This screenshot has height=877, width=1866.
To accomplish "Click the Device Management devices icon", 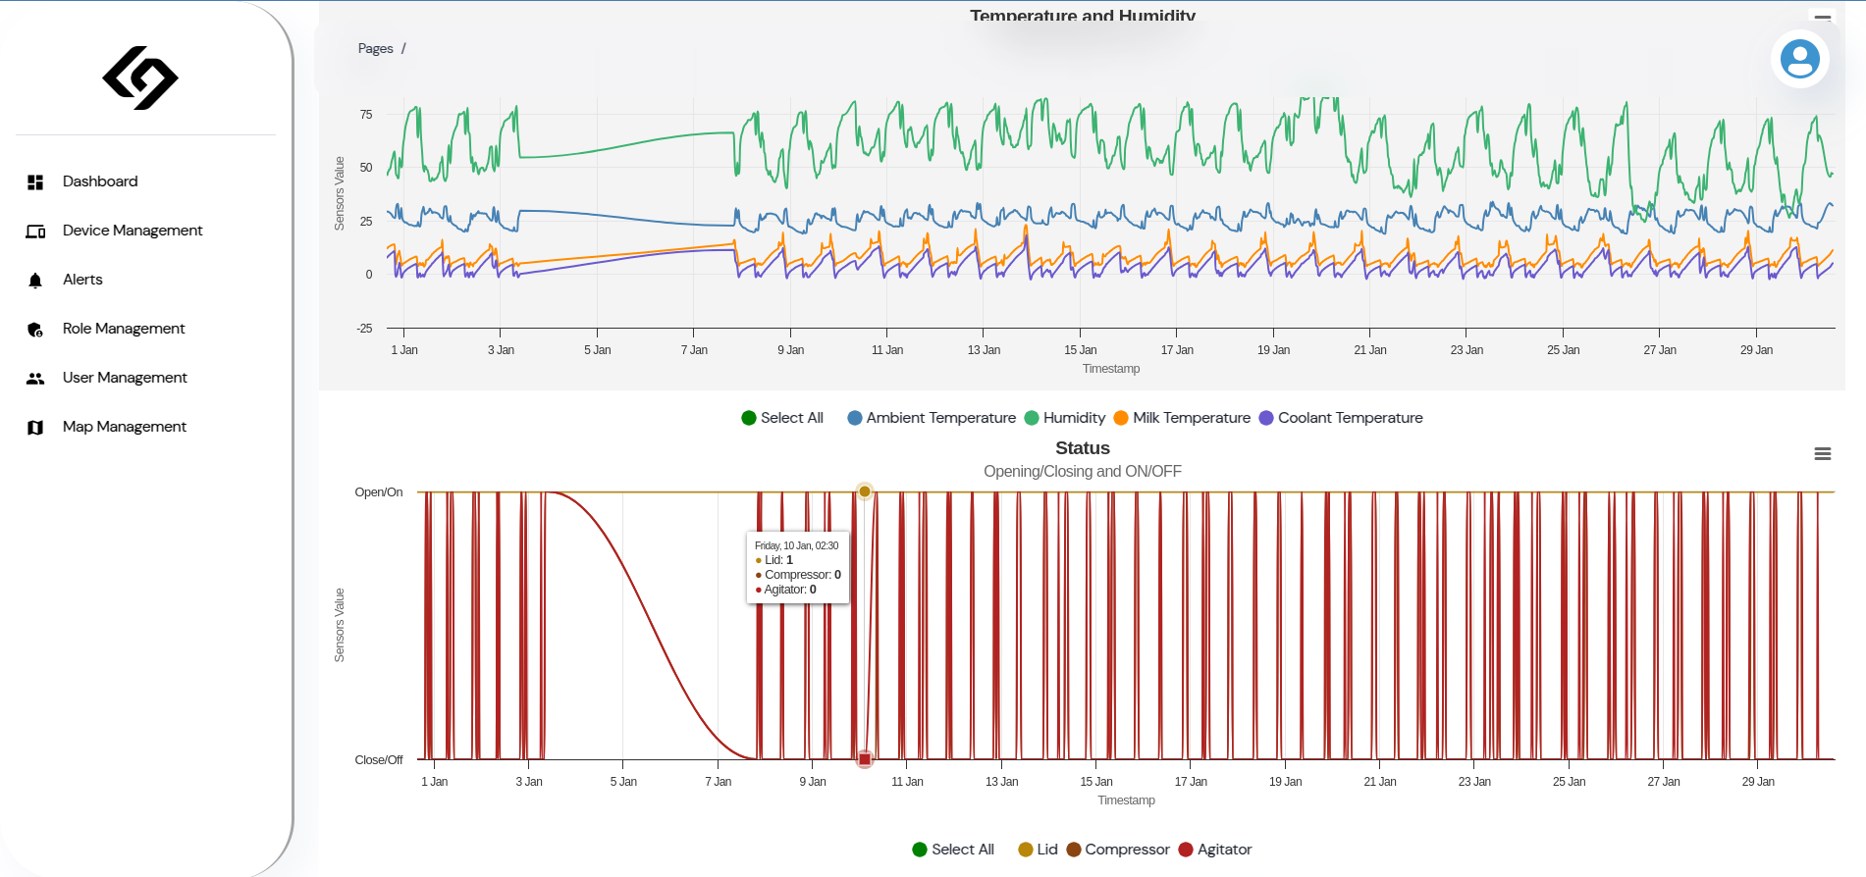I will pos(35,232).
